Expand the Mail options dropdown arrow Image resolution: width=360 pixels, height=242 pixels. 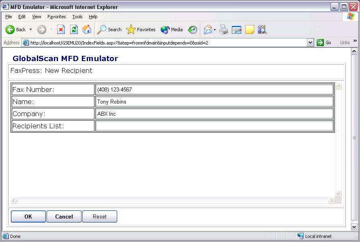click(x=215, y=30)
